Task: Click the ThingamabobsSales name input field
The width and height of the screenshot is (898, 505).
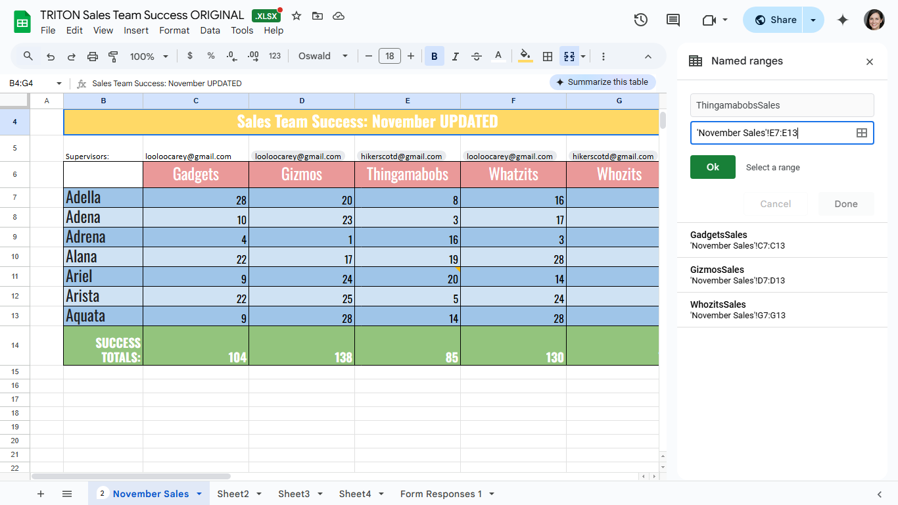Action: [782, 105]
